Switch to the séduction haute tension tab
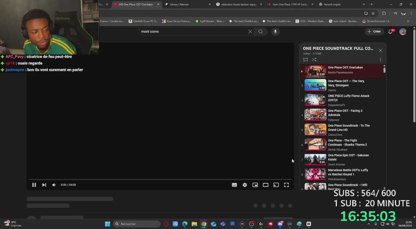Image resolution: width=416 pixels, height=229 pixels. point(239,4)
